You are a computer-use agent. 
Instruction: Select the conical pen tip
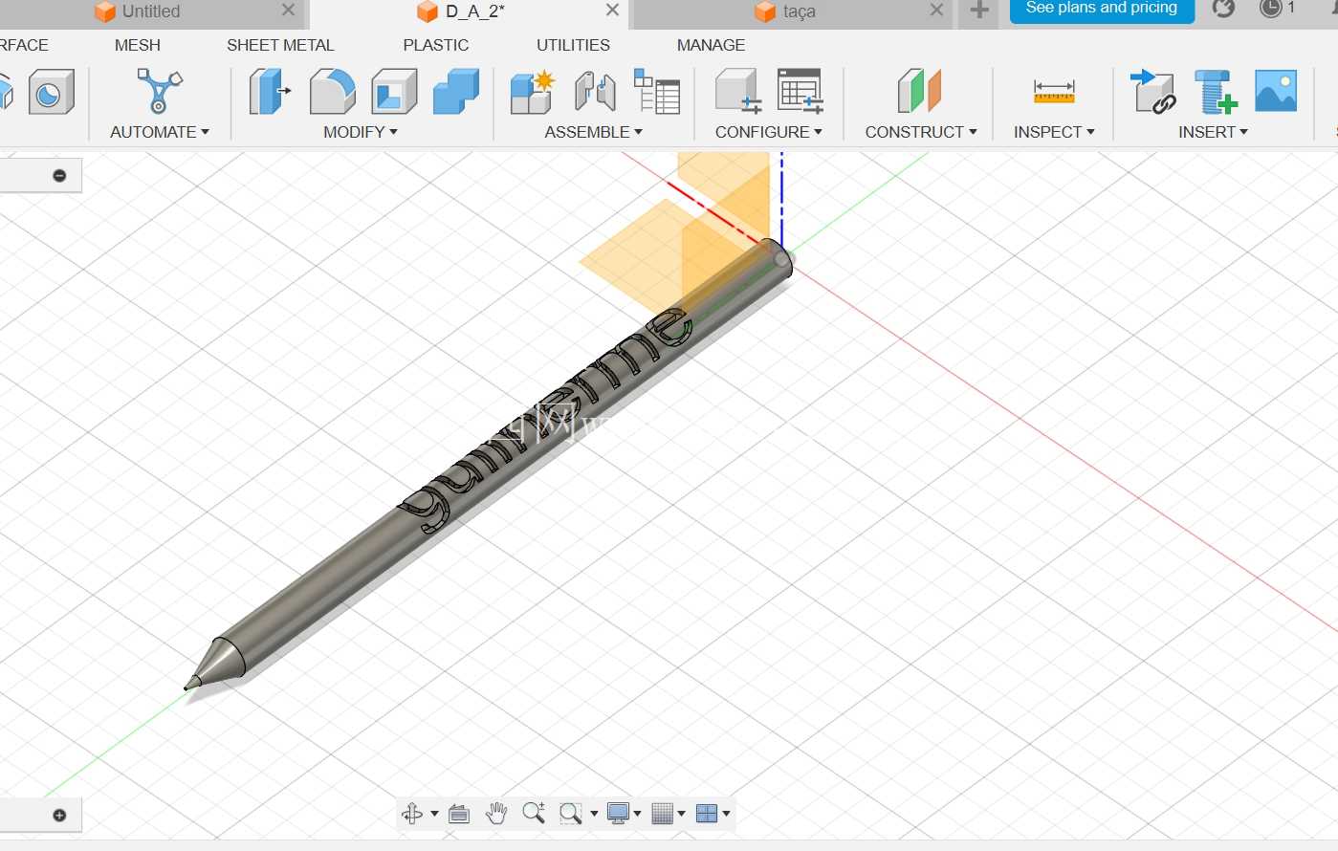[x=218, y=661]
